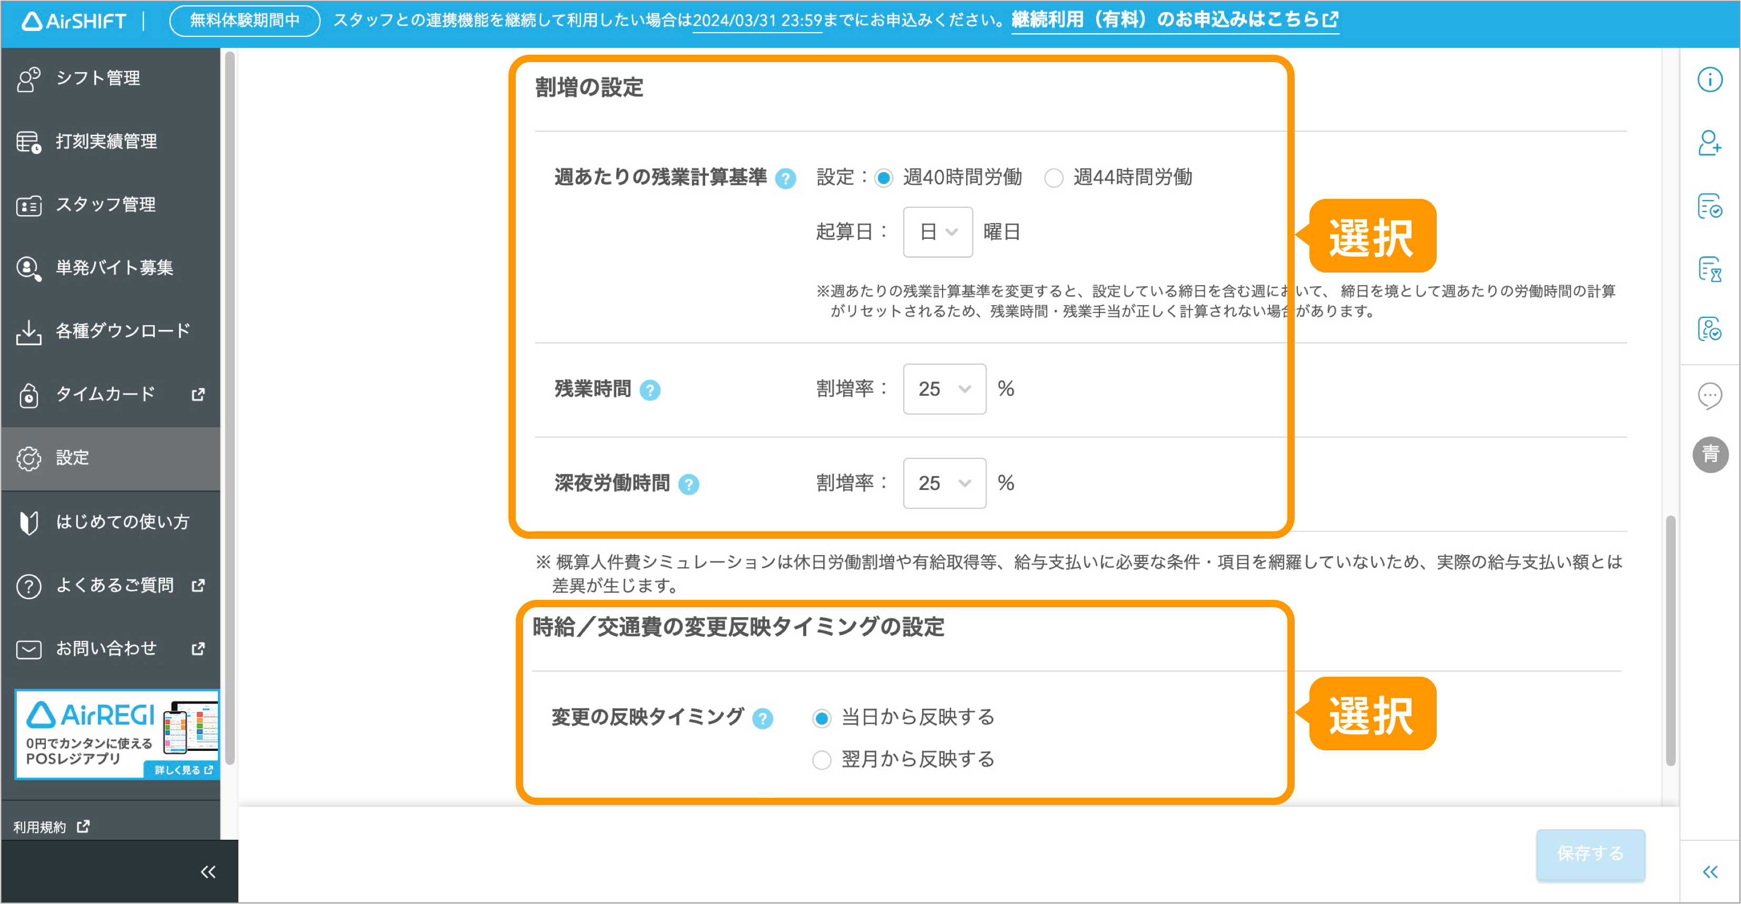Image resolution: width=1741 pixels, height=904 pixels.
Task: Click the タイムカード external link icon
Action: (x=198, y=395)
